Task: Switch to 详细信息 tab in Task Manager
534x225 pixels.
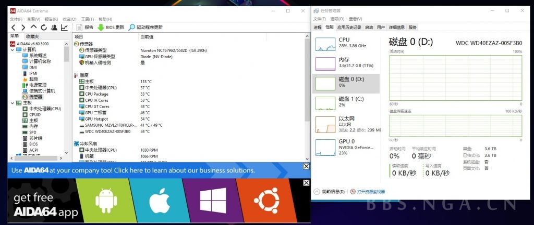Action: pos(397,28)
